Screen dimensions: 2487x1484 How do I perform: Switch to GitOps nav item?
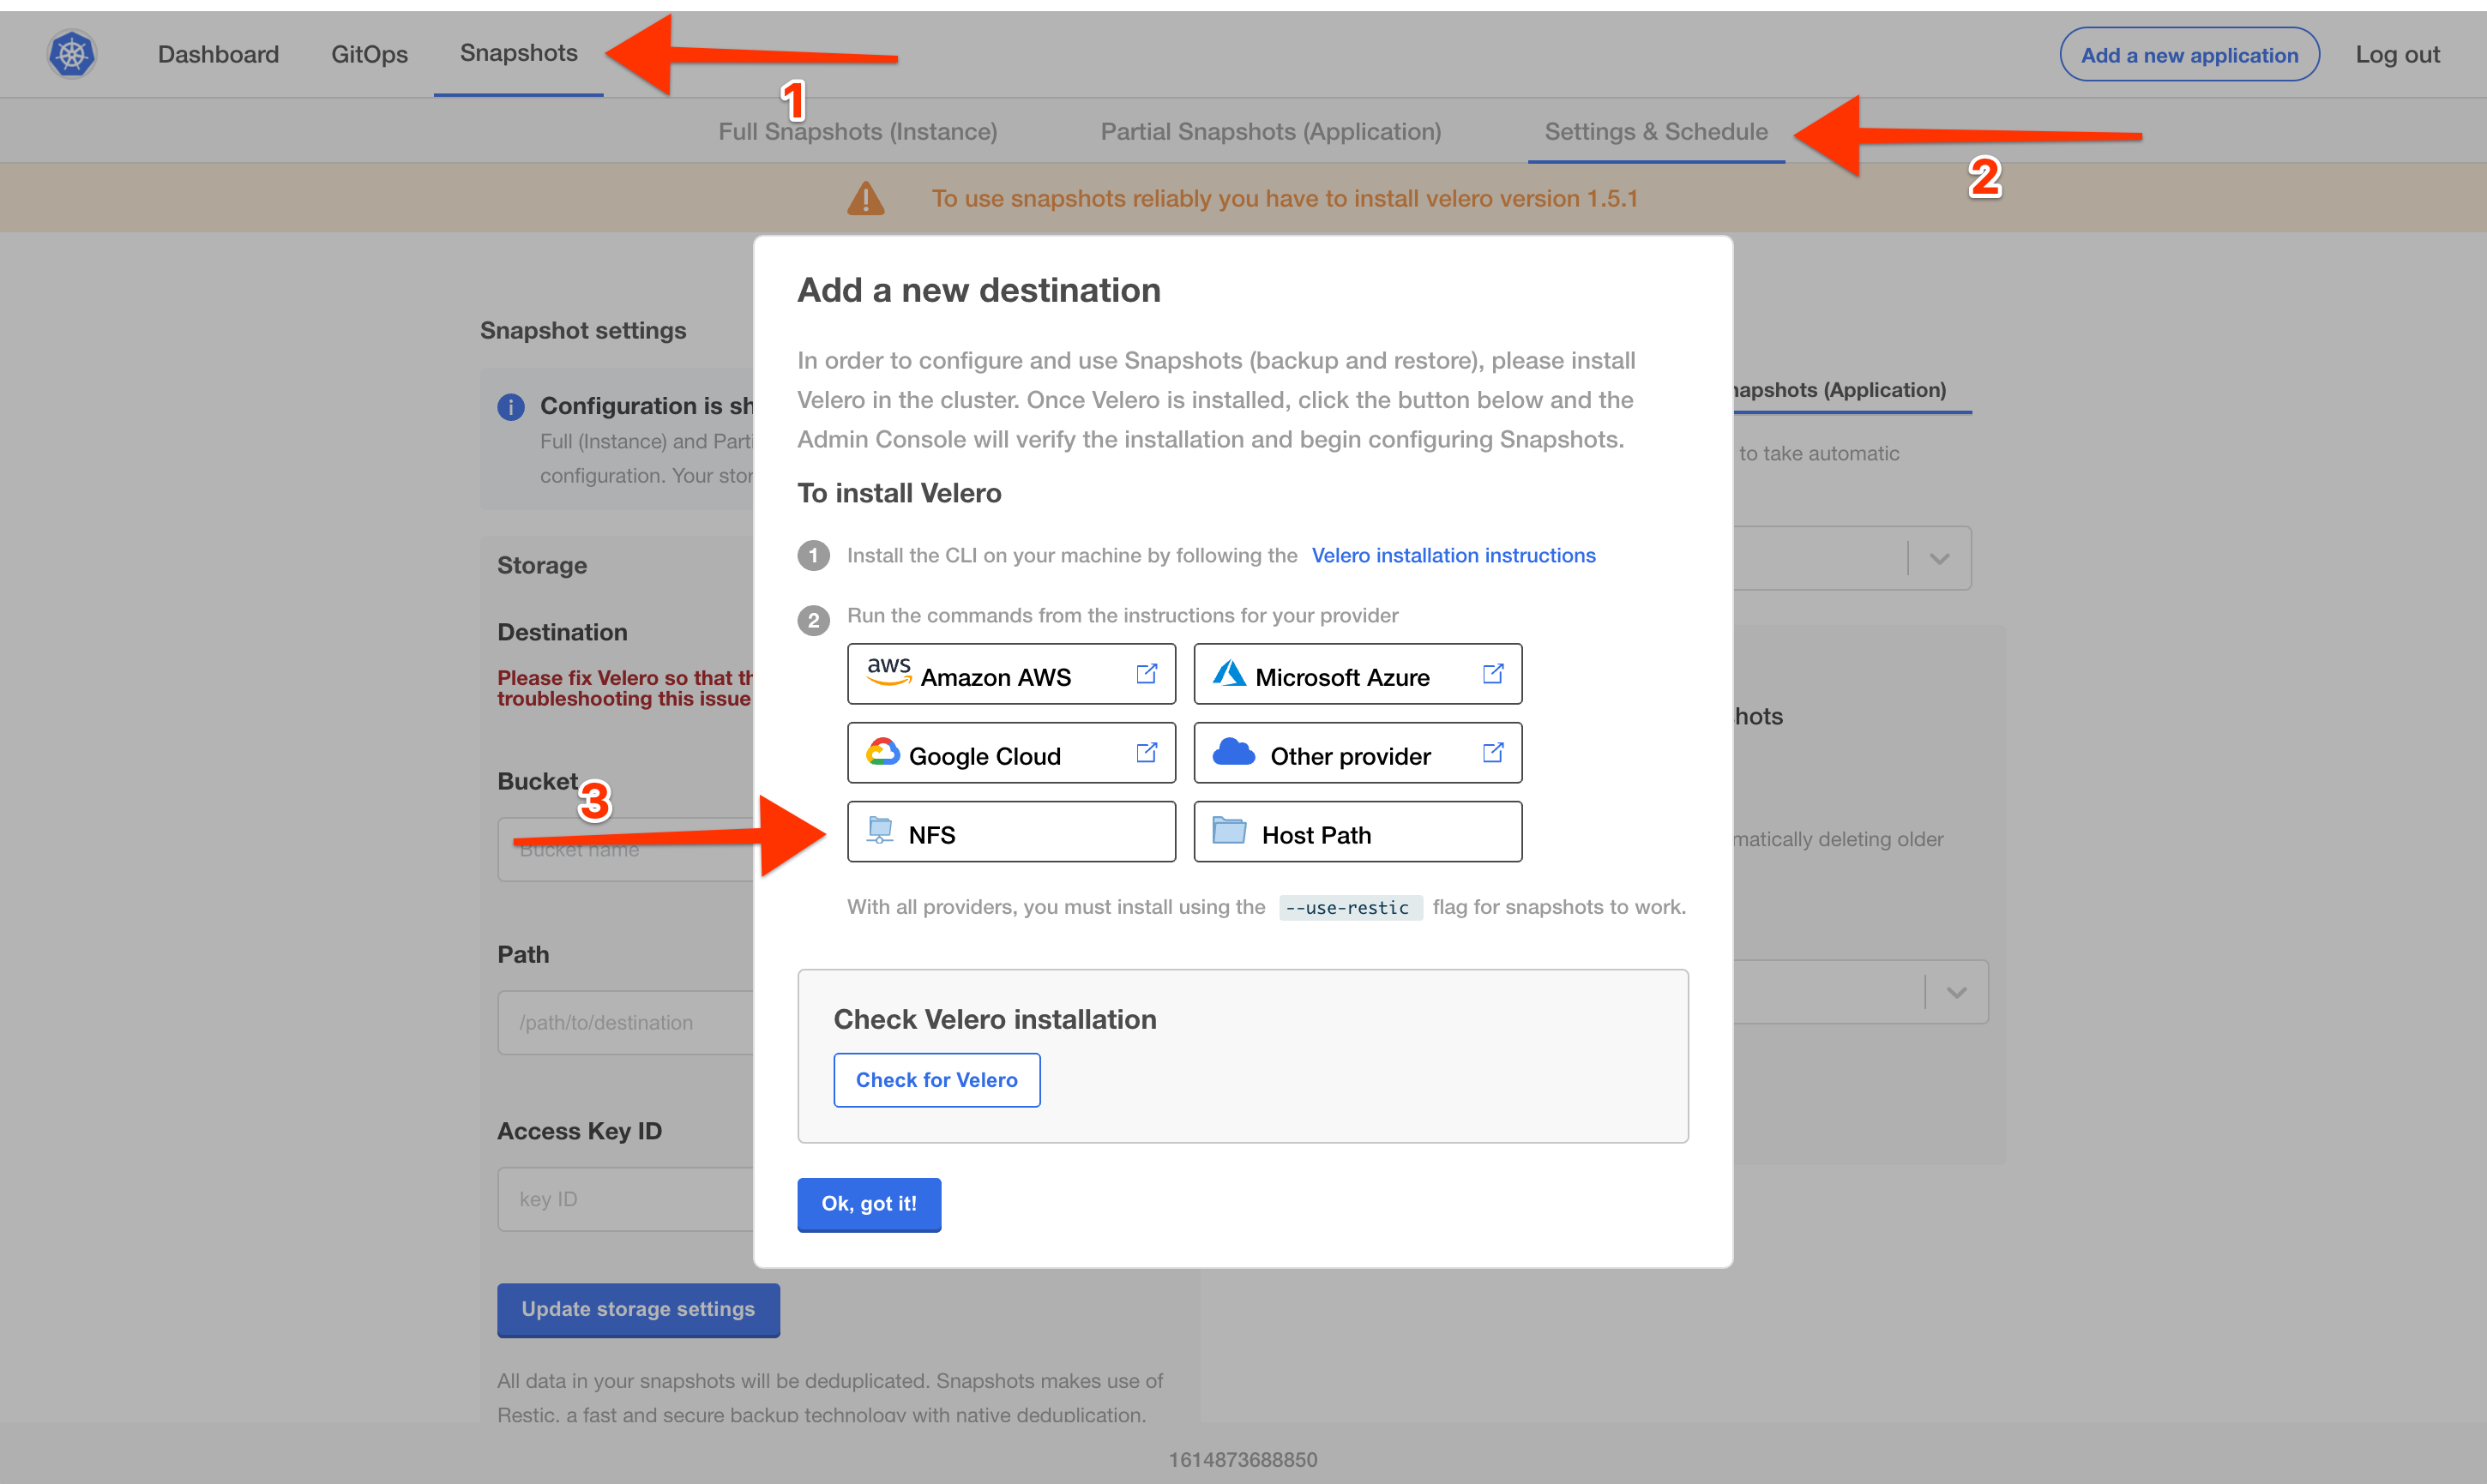click(369, 54)
